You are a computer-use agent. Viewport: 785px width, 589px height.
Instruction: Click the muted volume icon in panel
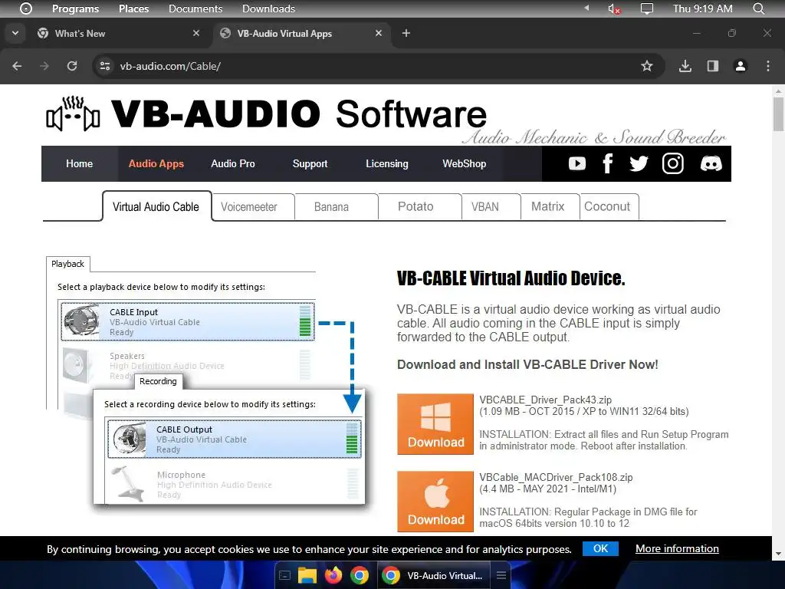[x=614, y=8]
